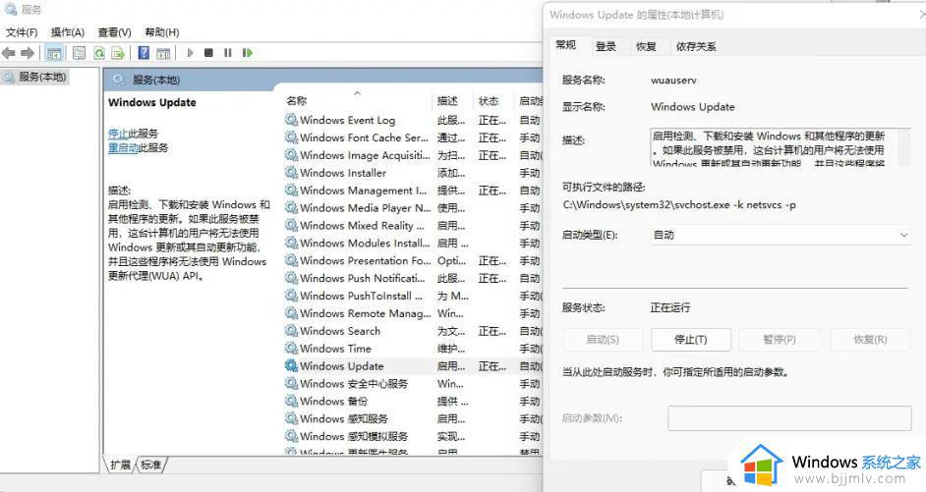Screen dimensions: 926x492
Task: Switch to the 标准 view tab
Action: pos(151,465)
